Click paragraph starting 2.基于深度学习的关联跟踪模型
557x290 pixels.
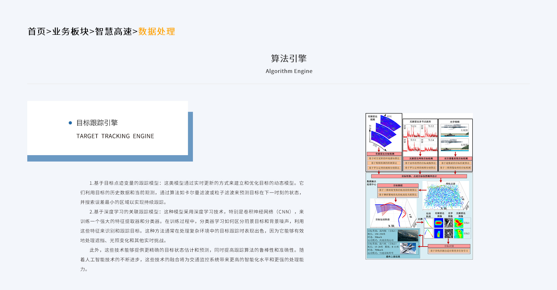192,226
